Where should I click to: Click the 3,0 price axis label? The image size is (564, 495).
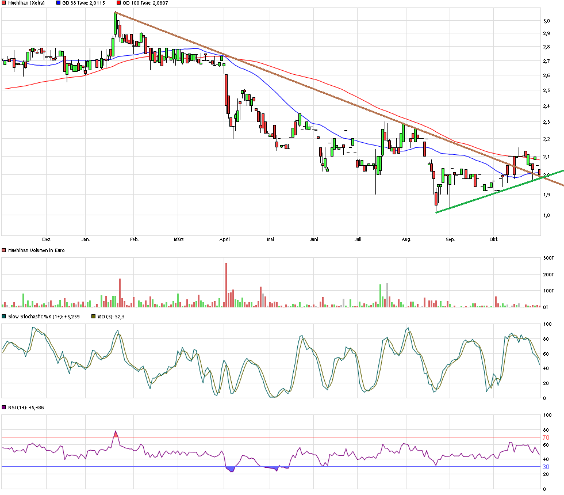546,21
